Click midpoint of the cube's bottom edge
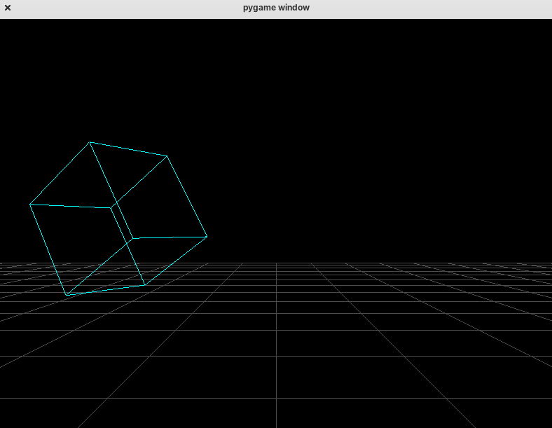Viewport: 552px width, 428px height. (x=106, y=290)
